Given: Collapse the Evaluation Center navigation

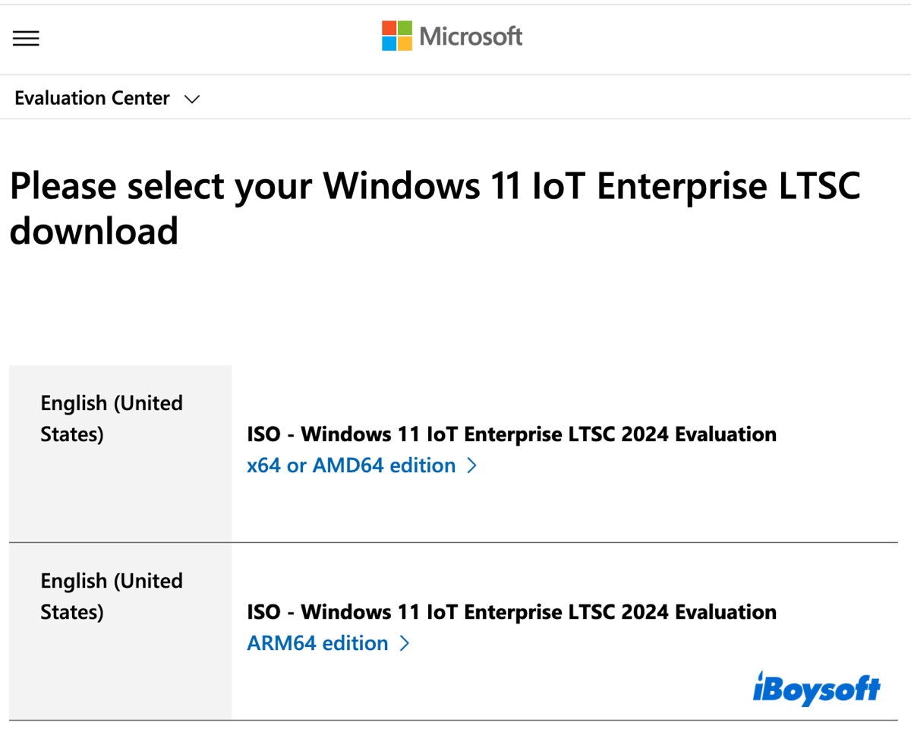Looking at the screenshot, I should (x=191, y=99).
